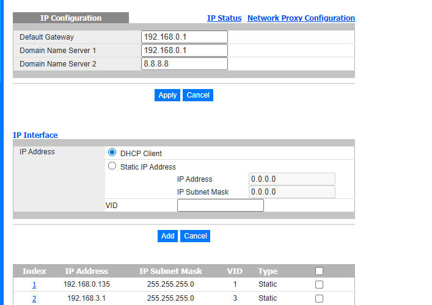Select the IP Configuration tab header

point(71,18)
